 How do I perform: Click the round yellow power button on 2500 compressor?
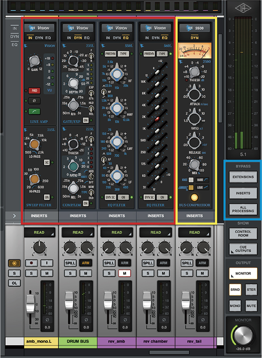tap(194, 197)
